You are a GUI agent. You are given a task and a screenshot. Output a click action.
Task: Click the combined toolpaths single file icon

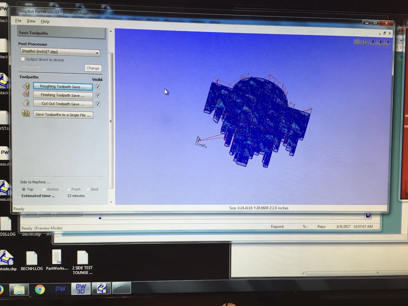pos(26,113)
